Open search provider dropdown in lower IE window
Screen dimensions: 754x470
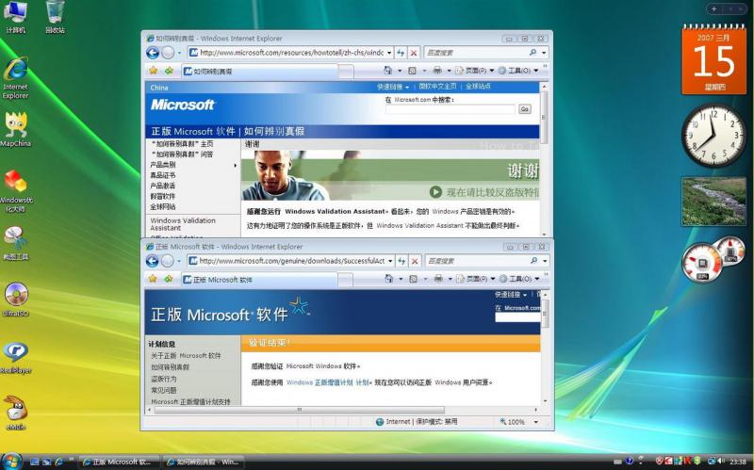tap(545, 261)
